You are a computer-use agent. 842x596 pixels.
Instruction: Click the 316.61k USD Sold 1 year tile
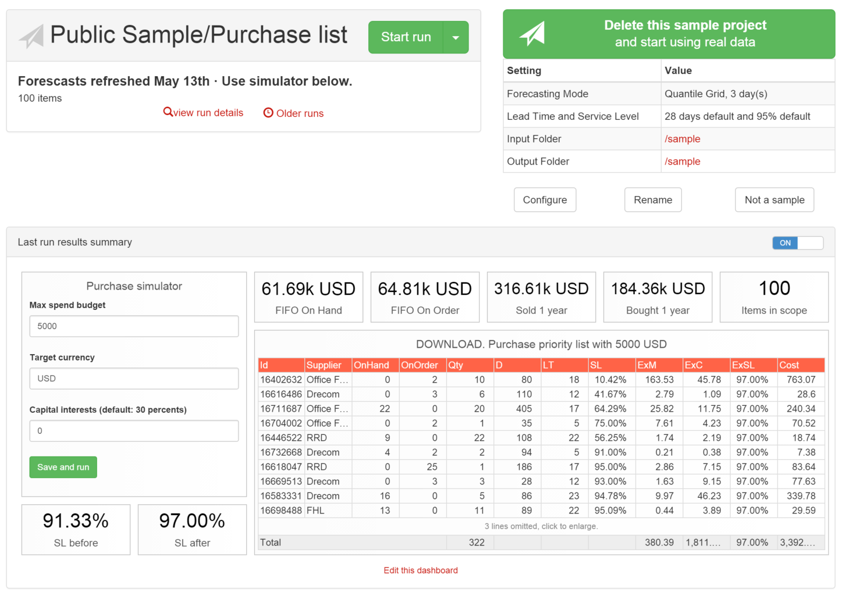(x=541, y=297)
